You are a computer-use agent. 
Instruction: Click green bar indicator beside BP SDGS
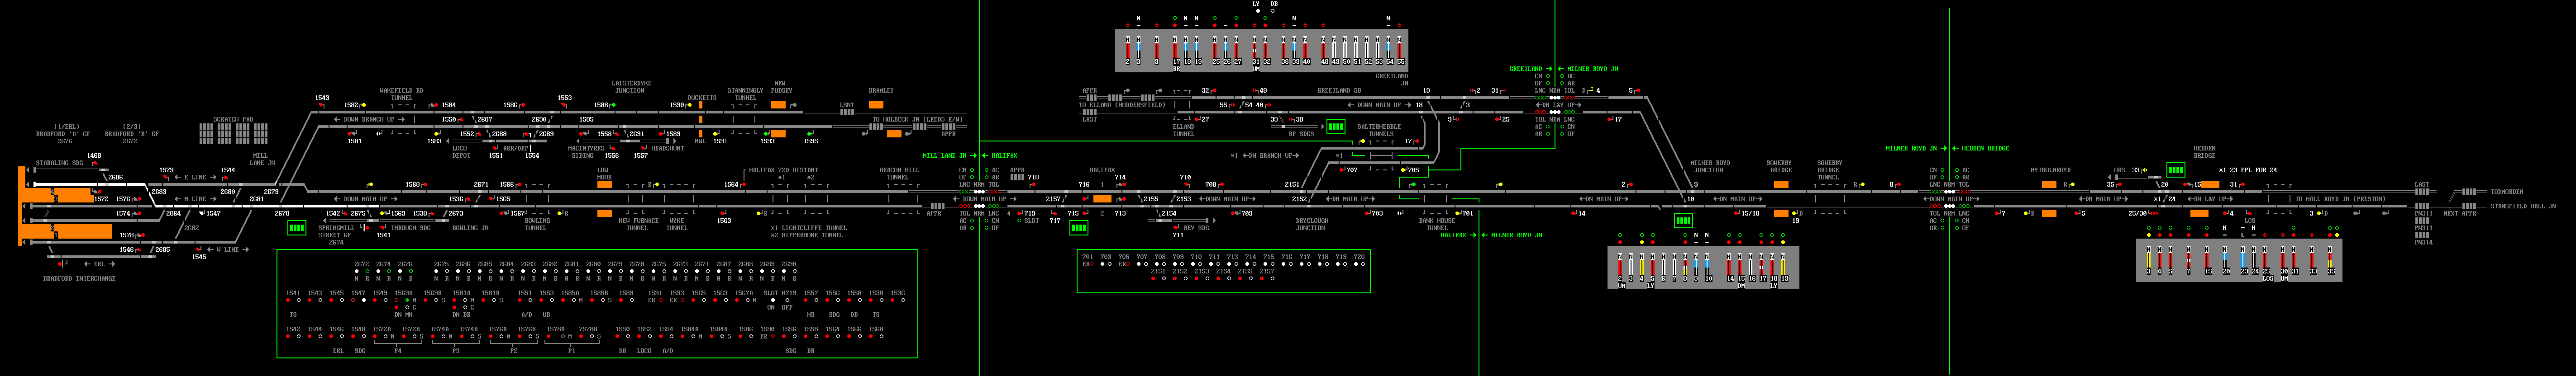tap(1335, 127)
